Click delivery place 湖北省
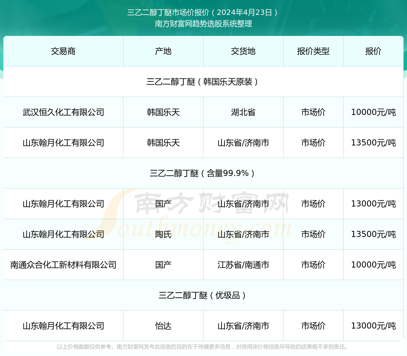407x356 pixels. [243, 112]
